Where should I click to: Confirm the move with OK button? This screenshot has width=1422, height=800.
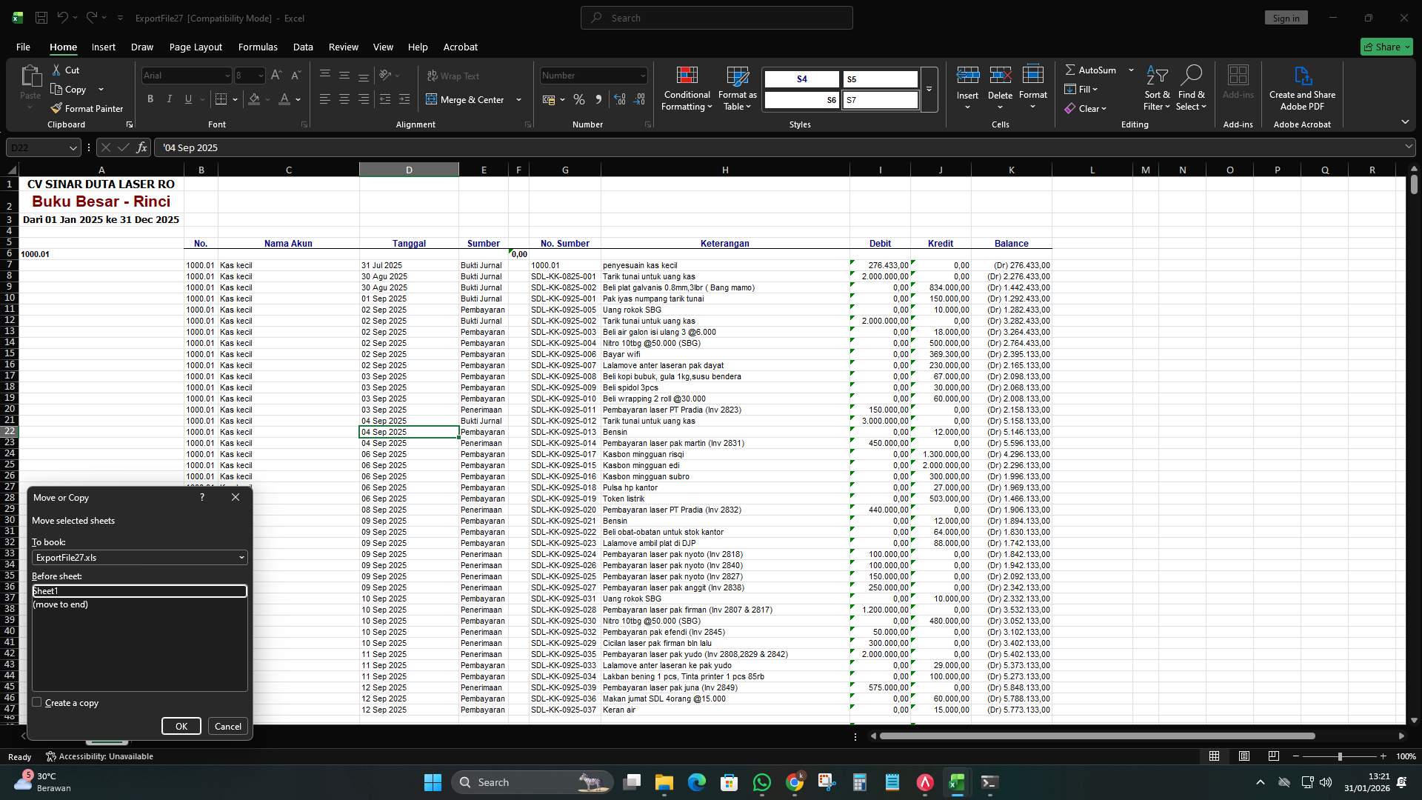point(181,726)
